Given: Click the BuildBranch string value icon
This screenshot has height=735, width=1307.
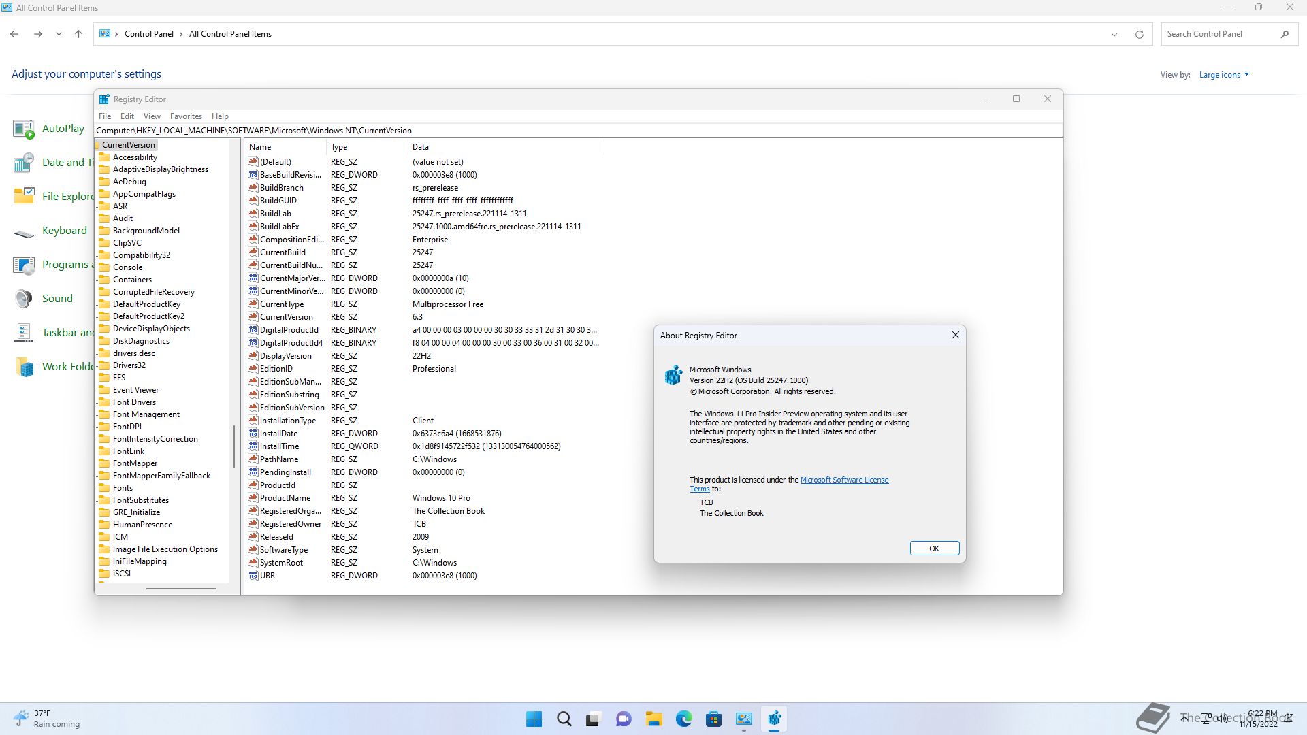Looking at the screenshot, I should (253, 188).
